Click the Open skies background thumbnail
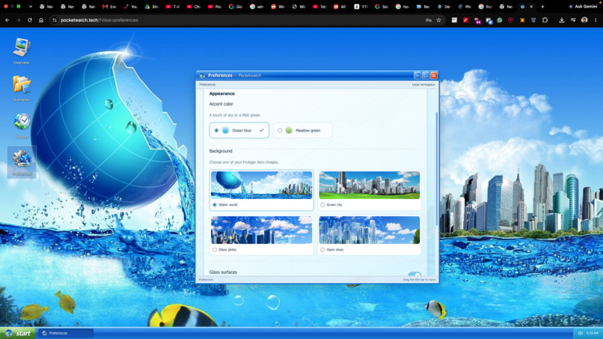The image size is (603, 339). pos(369,230)
